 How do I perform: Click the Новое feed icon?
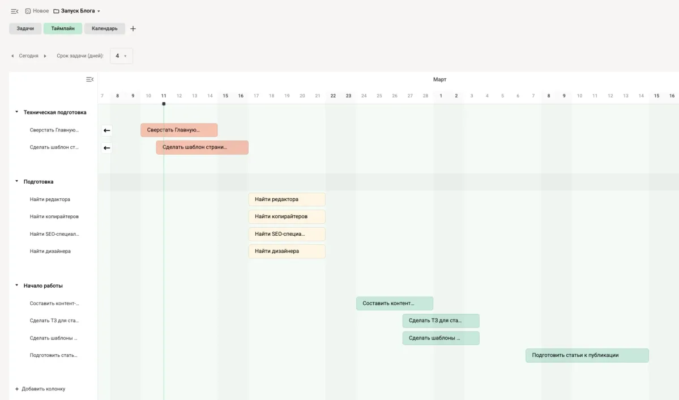(x=28, y=11)
